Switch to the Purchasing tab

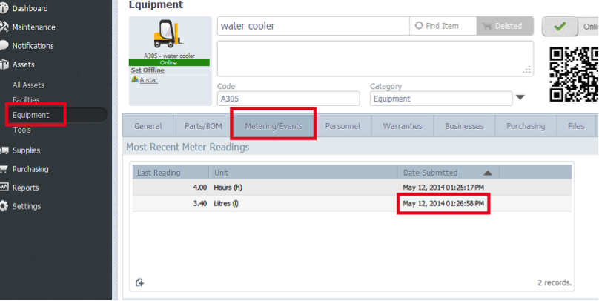coord(526,126)
